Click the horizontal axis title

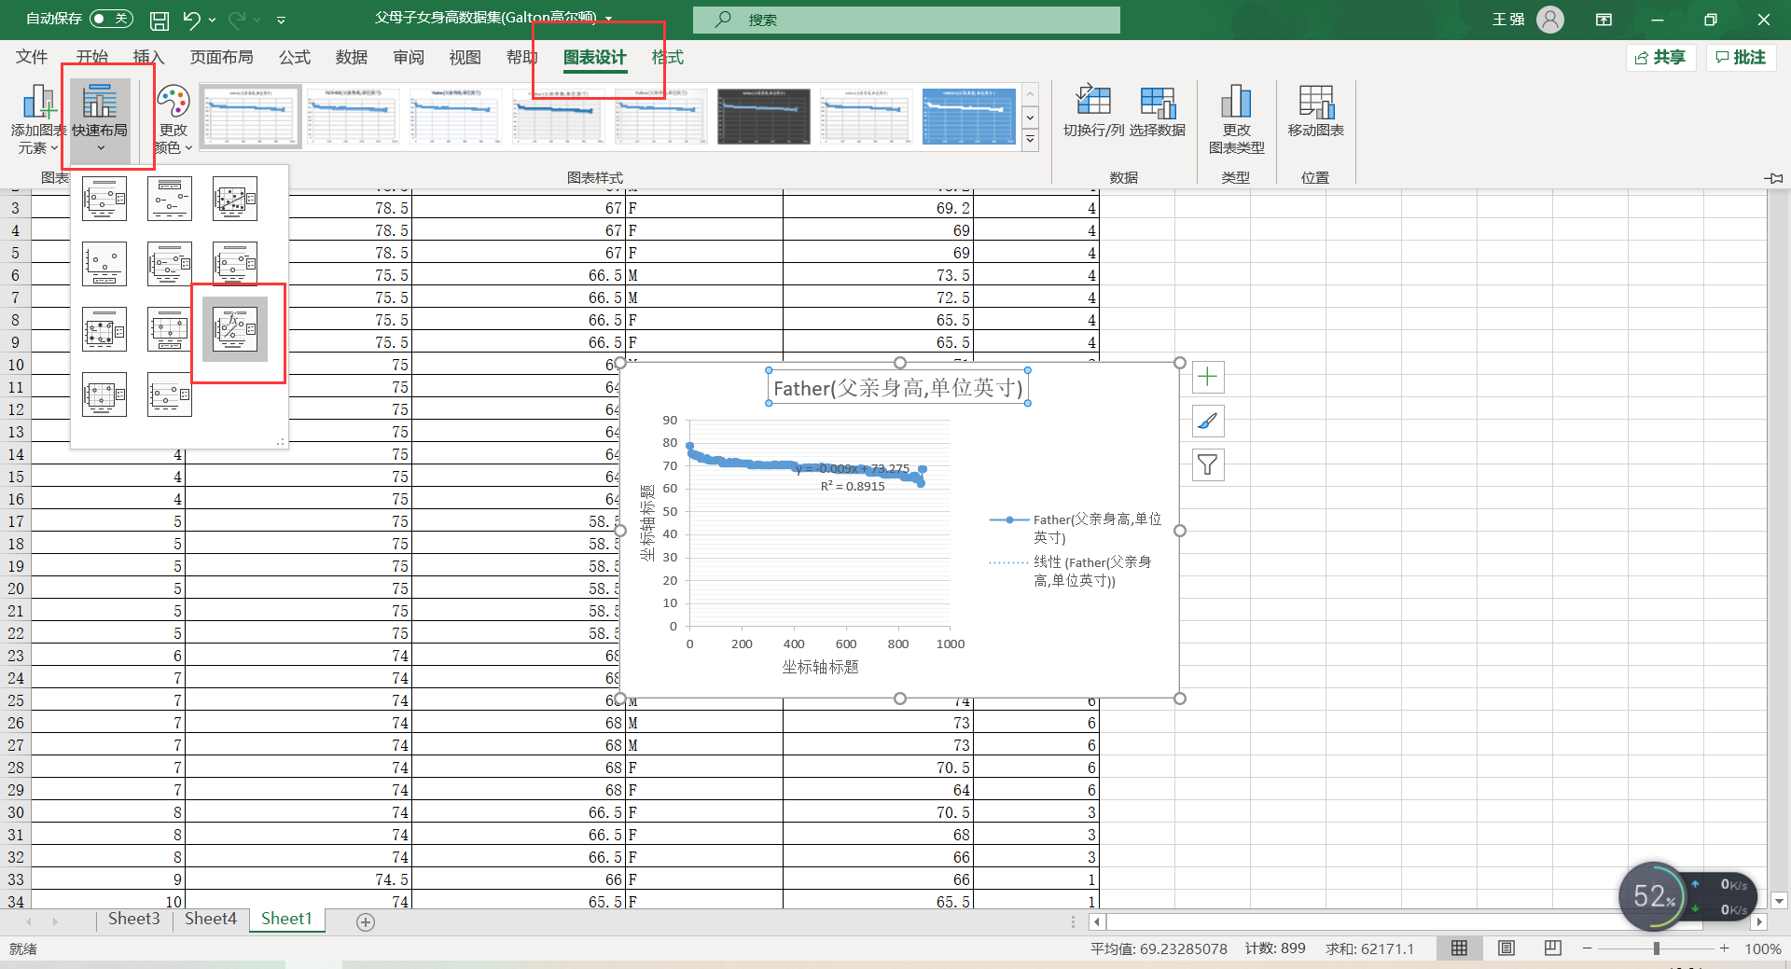coord(820,667)
